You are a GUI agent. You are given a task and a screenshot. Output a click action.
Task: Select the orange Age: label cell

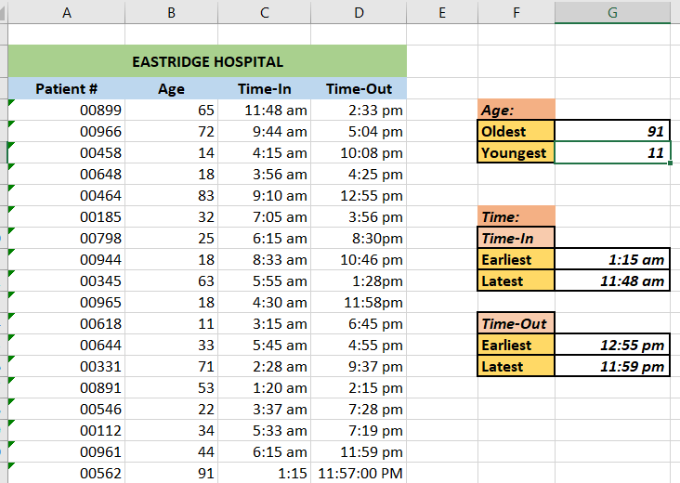click(516, 111)
